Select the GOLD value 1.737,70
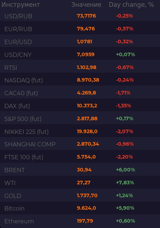 pos(87,195)
